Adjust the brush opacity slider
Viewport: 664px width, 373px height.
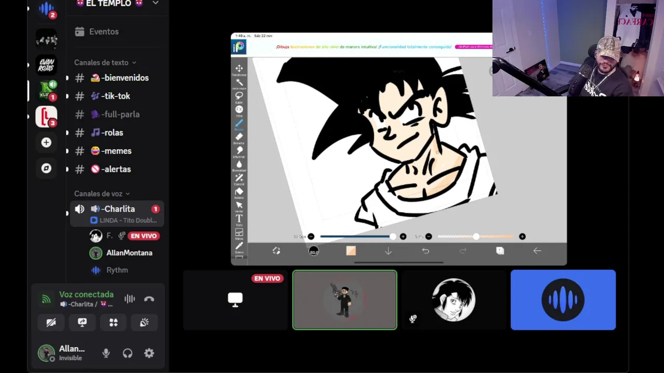(476, 237)
